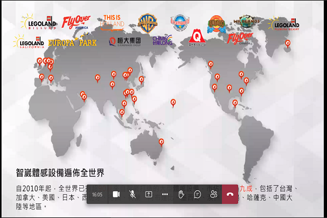
Task: Hang up the call with red button
Action: pos(230,194)
